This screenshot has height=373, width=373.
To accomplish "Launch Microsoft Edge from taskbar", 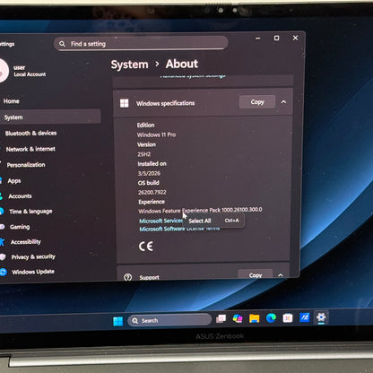I will [271, 318].
